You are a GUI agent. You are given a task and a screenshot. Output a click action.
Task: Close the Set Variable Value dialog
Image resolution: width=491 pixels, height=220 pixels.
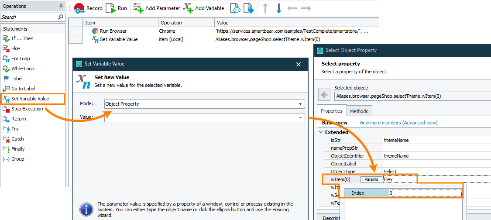pos(299,64)
